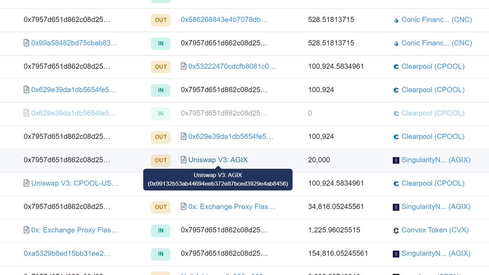Click the document icon next to 0x629e39da1db5654fe5
Viewport: 489px width, 275px height.
tap(26, 90)
